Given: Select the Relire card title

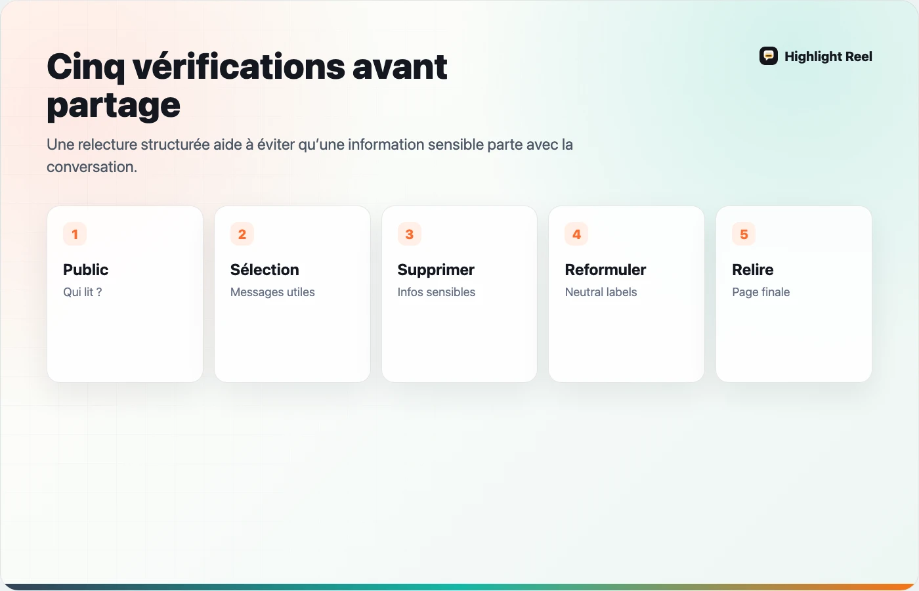Looking at the screenshot, I should tap(753, 270).
